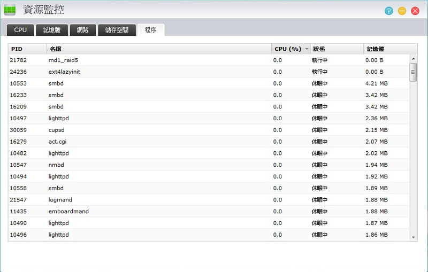Click 執行中 status of ext4lazyinit
This screenshot has height=272, width=428.
tap(319, 72)
